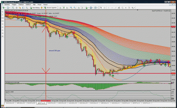The width and height of the screenshot is (177, 108).
Task: Open the Pomoć menu
Action: click(x=46, y=5)
